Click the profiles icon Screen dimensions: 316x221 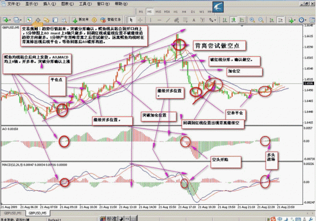point(16,20)
